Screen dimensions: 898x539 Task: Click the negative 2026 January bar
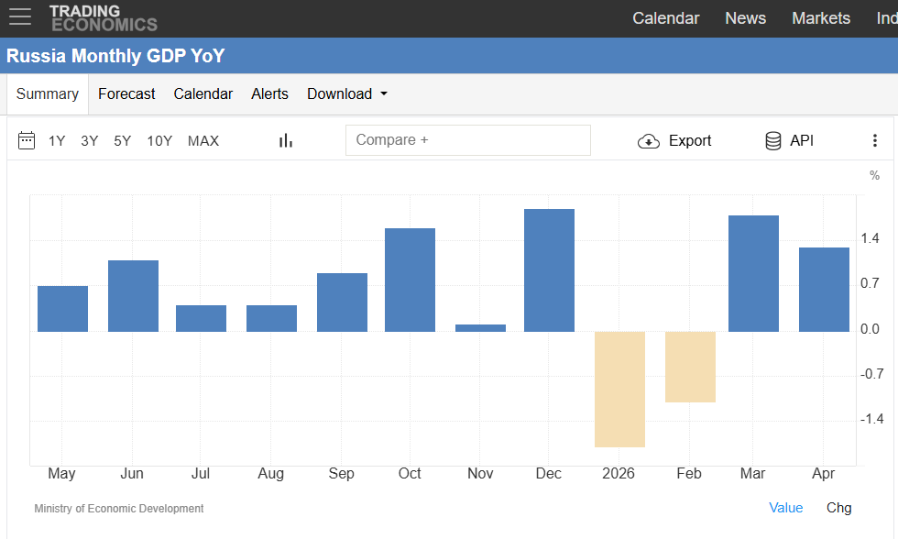pos(619,390)
